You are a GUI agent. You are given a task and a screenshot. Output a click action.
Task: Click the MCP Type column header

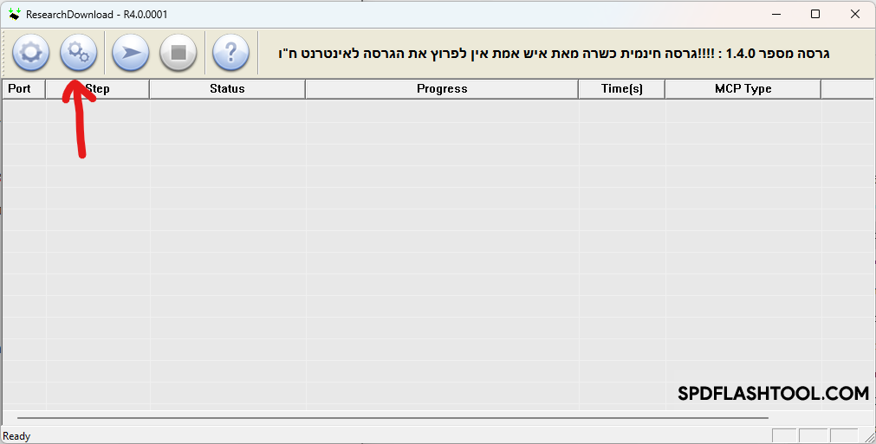click(743, 88)
